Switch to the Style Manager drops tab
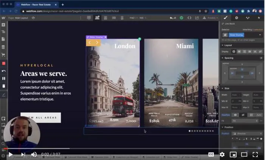The height and width of the screenshot is (160, 265). 248,18
